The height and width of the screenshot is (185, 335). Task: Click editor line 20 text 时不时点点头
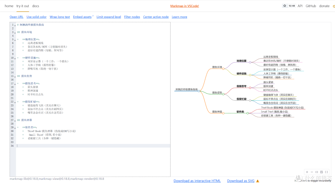[x=35, y=94]
